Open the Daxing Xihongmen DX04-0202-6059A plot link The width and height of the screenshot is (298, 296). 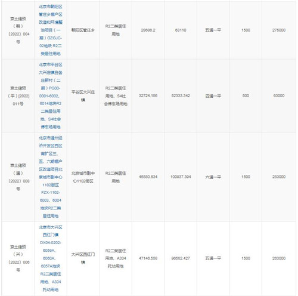51,258
